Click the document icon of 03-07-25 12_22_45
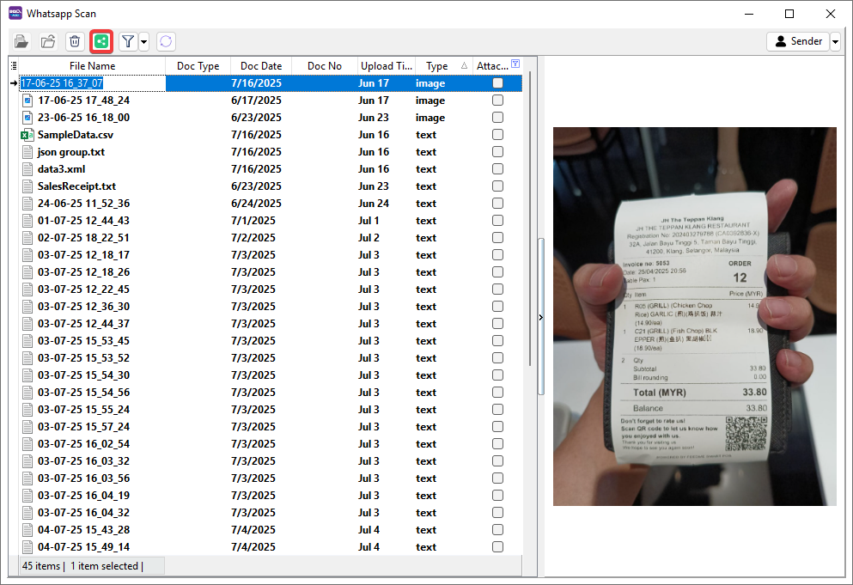 point(27,289)
